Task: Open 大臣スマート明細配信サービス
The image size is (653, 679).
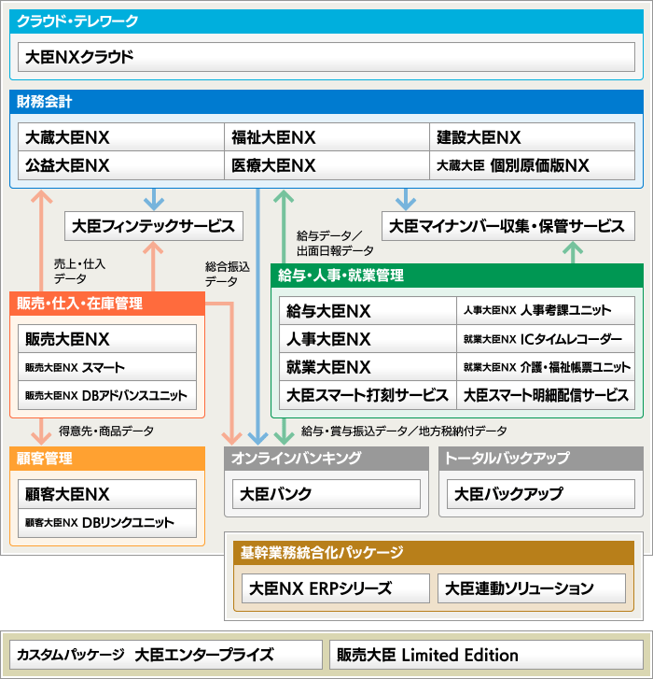Action: click(x=546, y=395)
